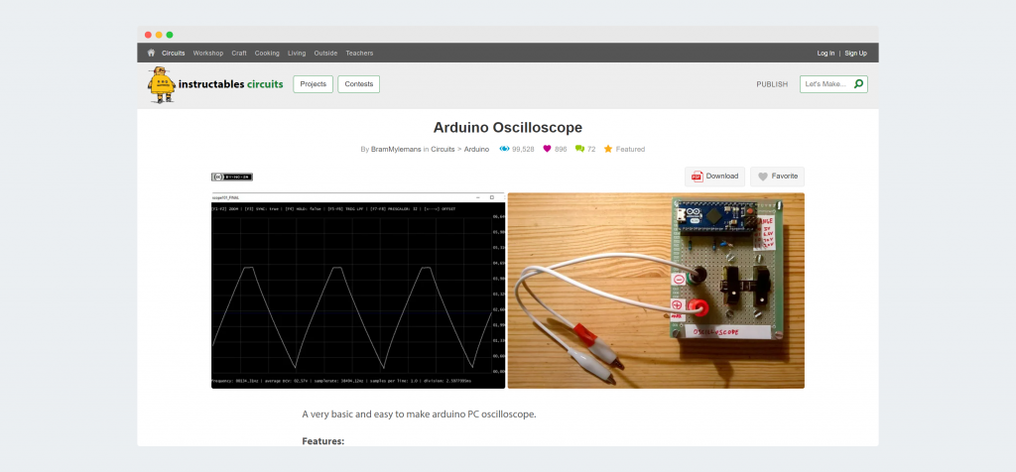Click the PUBLISH link

click(x=772, y=84)
